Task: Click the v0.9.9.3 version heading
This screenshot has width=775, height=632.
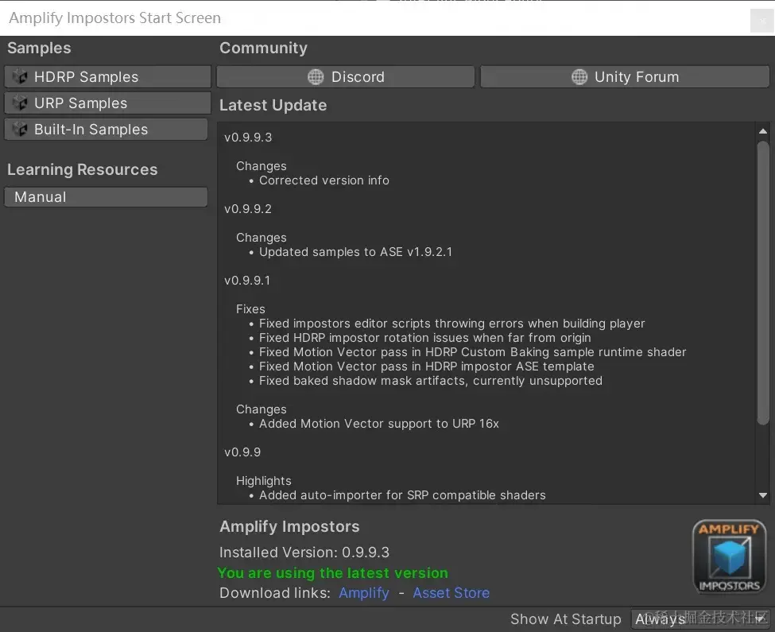Action: click(x=248, y=138)
